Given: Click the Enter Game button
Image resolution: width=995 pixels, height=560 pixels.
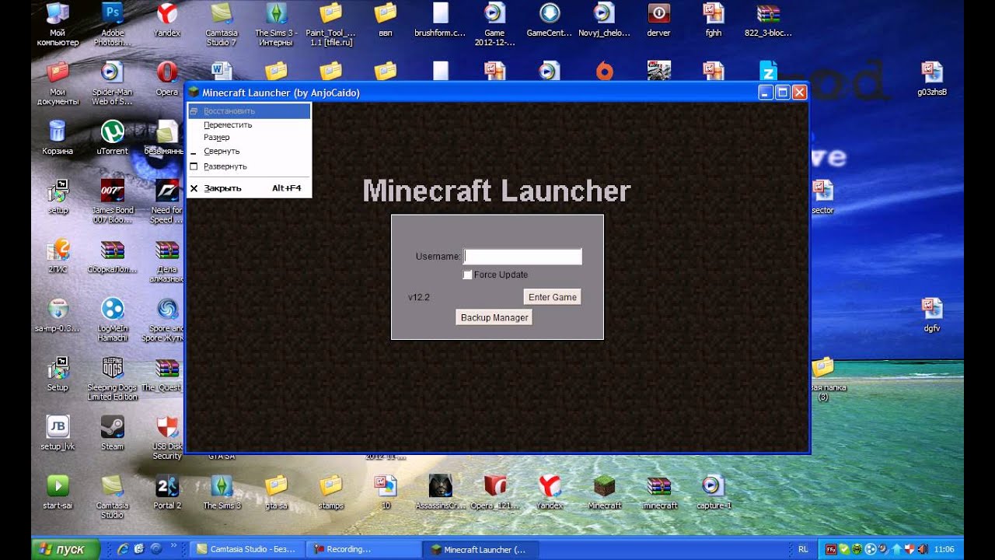Looking at the screenshot, I should [553, 297].
